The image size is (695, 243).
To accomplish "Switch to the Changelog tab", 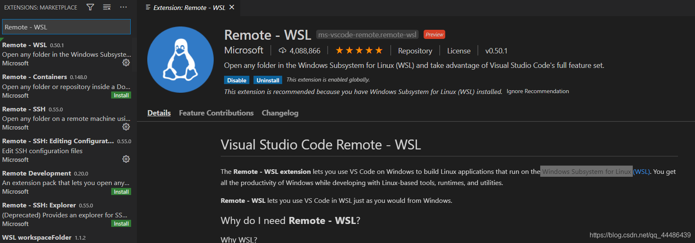I will pyautogui.click(x=280, y=113).
